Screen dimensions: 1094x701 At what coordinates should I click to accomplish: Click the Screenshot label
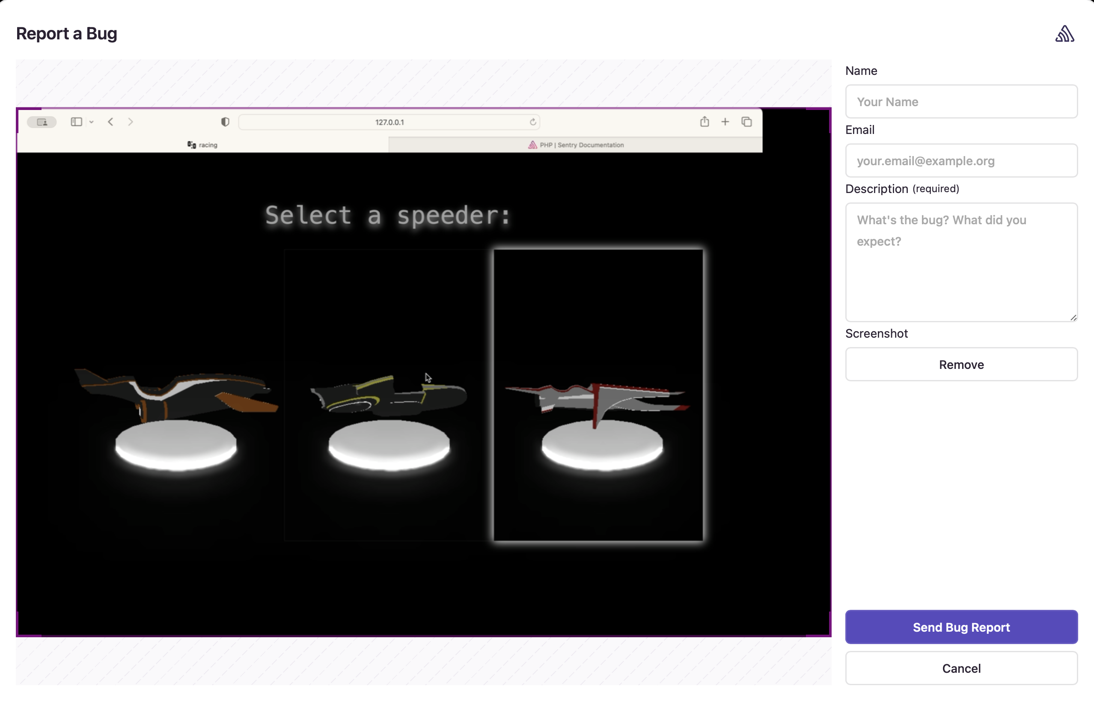[877, 333]
